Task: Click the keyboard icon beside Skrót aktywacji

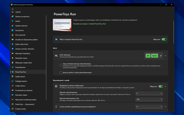Action: (x=56, y=56)
